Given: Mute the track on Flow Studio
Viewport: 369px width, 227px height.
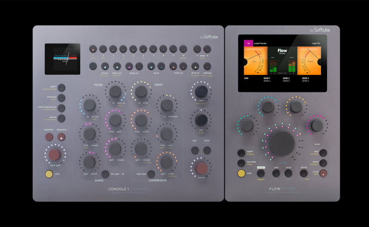Looking at the screenshot, I should [x=288, y=173].
